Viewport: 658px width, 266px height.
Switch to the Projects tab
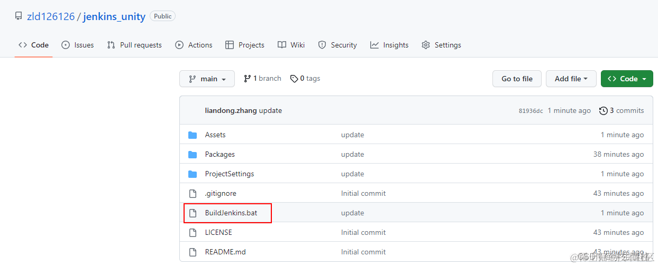click(x=245, y=45)
